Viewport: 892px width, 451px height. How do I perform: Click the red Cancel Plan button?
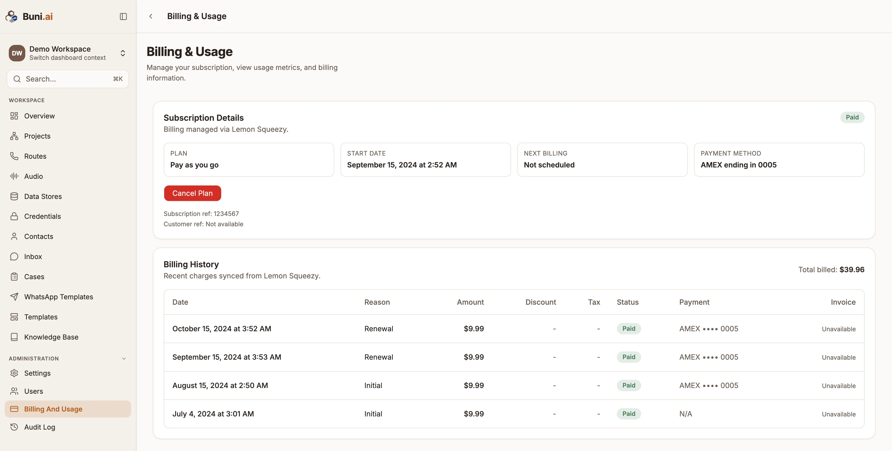193,193
